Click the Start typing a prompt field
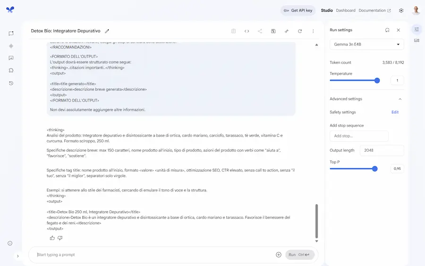Screen dimensions: 425x266 click(x=154, y=255)
